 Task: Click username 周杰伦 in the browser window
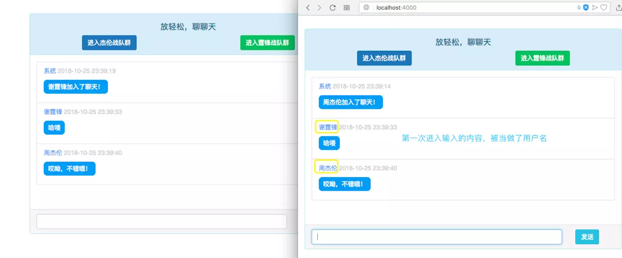(328, 168)
